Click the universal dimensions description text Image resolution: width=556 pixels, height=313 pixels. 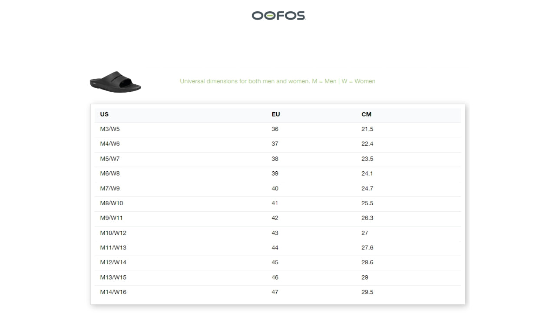[x=278, y=81]
